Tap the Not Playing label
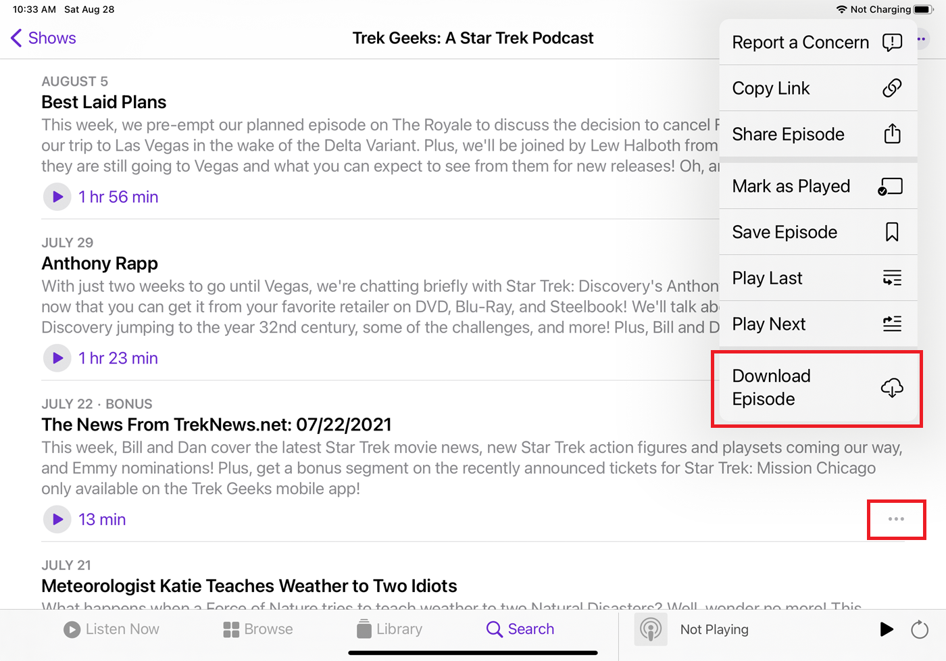Image resolution: width=946 pixels, height=661 pixels. click(x=714, y=629)
